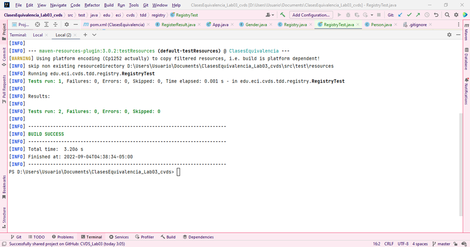Open the Structure tool window

(x=4, y=217)
